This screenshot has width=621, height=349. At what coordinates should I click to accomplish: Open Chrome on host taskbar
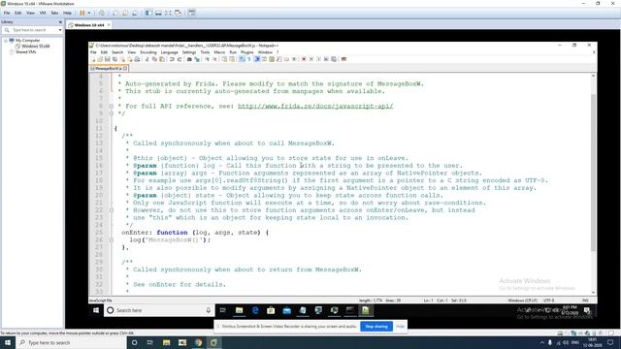[x=198, y=342]
